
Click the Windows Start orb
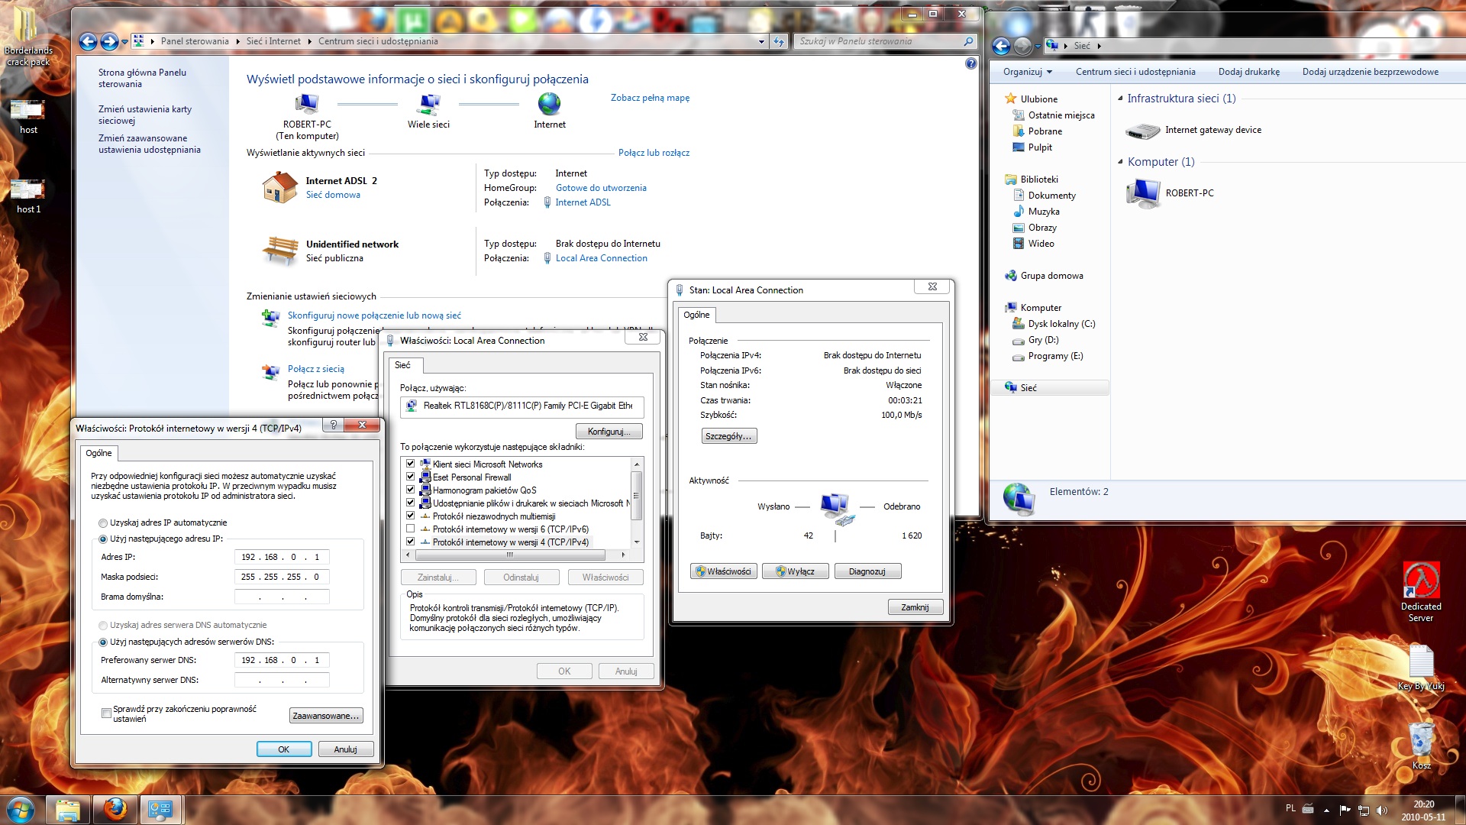21,809
